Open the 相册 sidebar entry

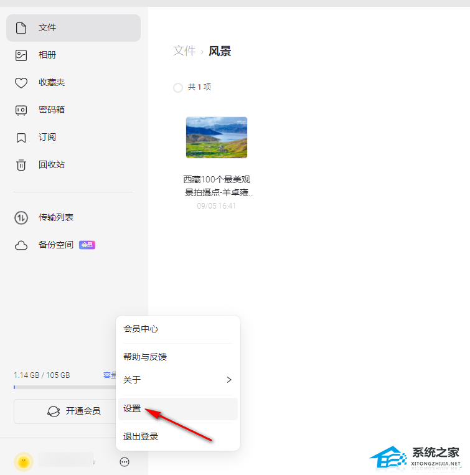click(73, 55)
